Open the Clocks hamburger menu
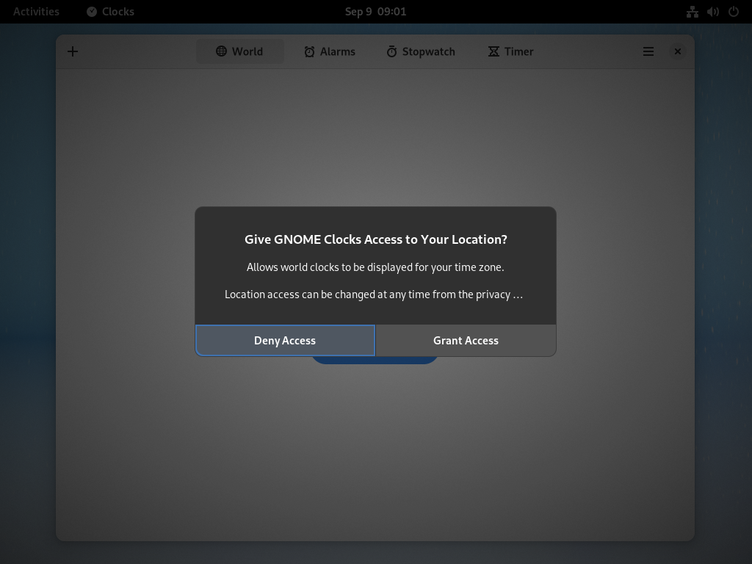752x564 pixels. (x=648, y=51)
